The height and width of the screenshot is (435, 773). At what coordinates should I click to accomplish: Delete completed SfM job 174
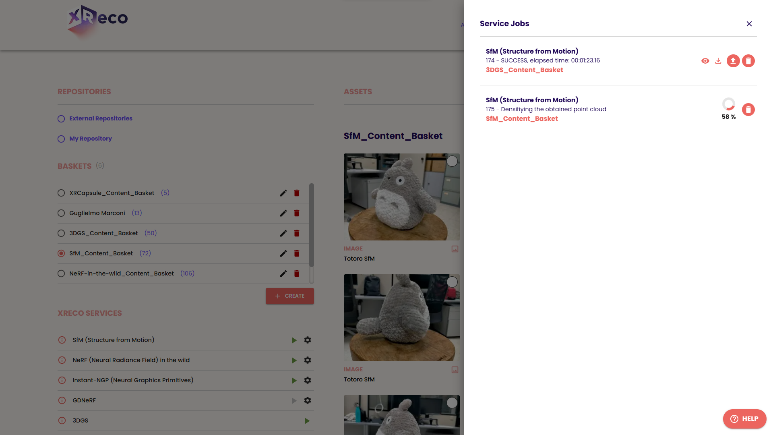[x=748, y=61]
